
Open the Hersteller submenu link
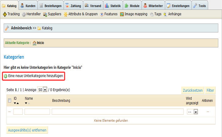[x=34, y=14]
